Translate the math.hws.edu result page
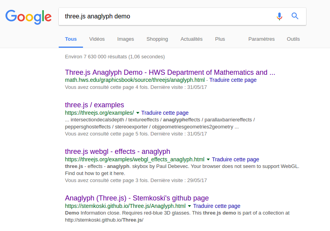The width and height of the screenshot is (330, 231). [x=233, y=80]
